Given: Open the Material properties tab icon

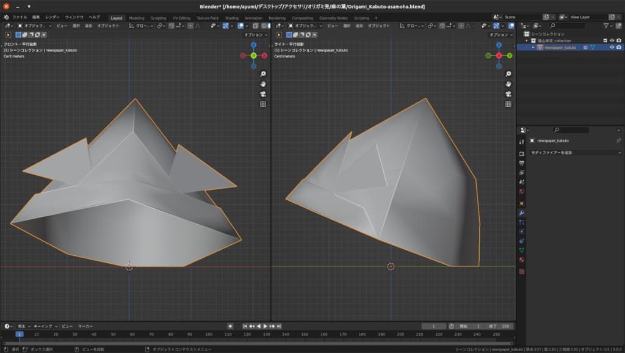Looking at the screenshot, I should 521,260.
